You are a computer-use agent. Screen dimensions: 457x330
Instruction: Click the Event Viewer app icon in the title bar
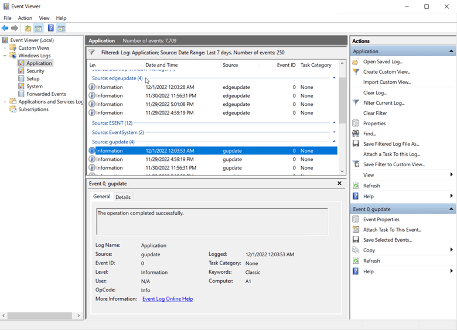tap(6, 6)
